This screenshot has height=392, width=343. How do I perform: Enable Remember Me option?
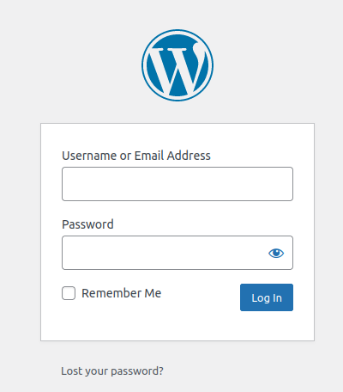pyautogui.click(x=69, y=293)
